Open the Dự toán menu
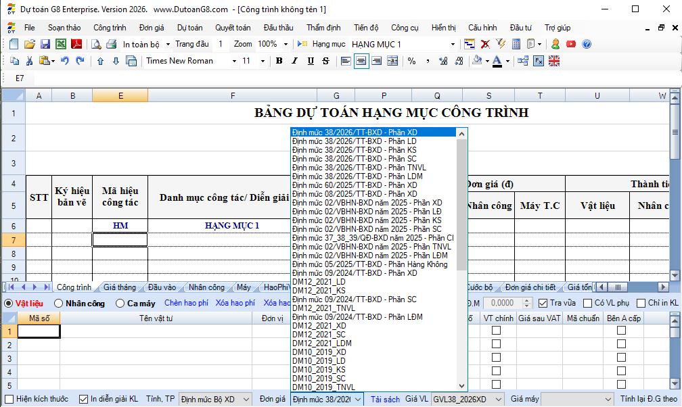This screenshot has width=682, height=407. click(x=189, y=28)
